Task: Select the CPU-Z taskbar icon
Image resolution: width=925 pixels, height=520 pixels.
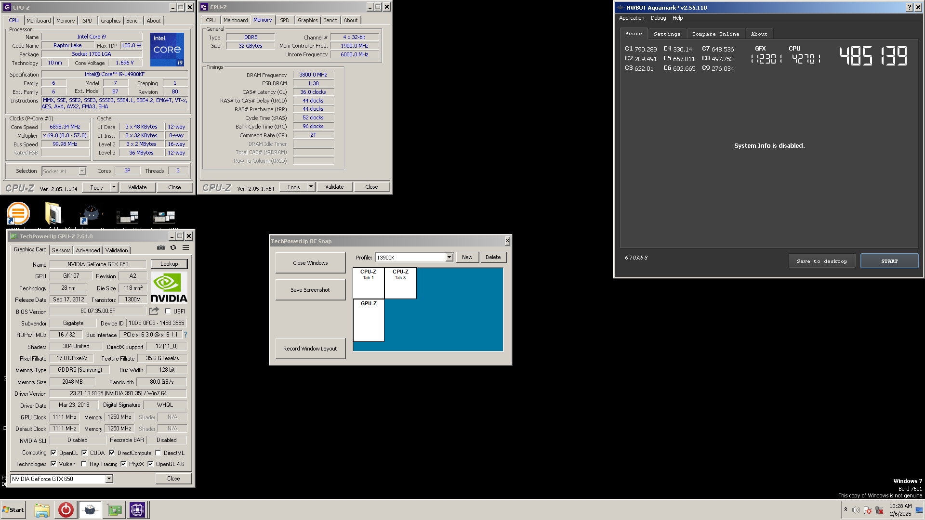Action: [137, 510]
